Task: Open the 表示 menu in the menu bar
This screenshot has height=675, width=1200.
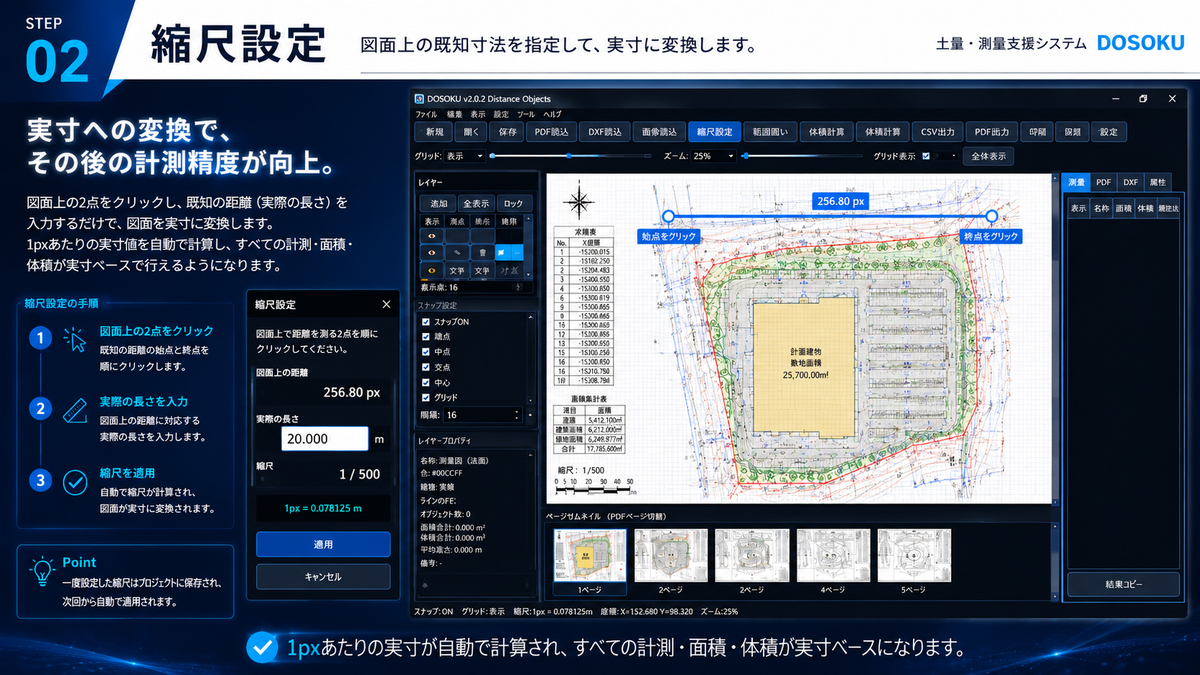Action: pyautogui.click(x=478, y=114)
